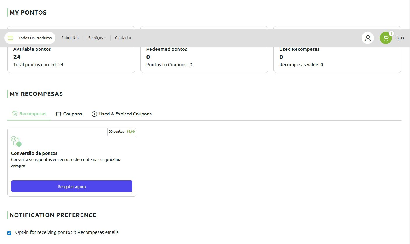Click the available points value 24
Screen dimensions: 410x244
(17, 57)
